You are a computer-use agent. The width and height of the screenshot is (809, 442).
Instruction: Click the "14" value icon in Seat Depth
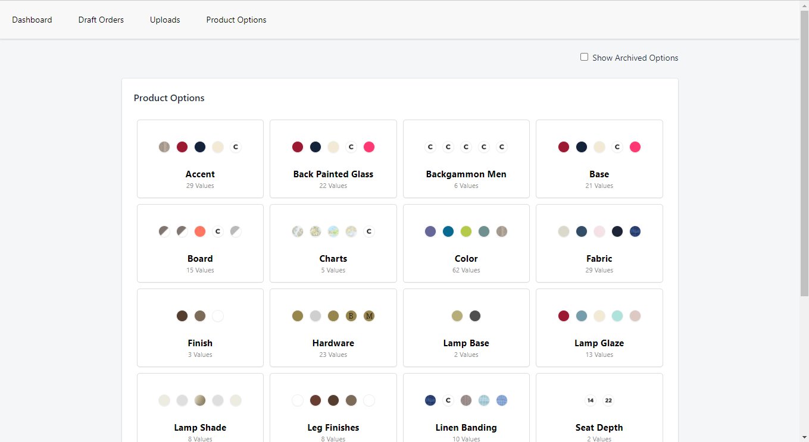pos(591,400)
